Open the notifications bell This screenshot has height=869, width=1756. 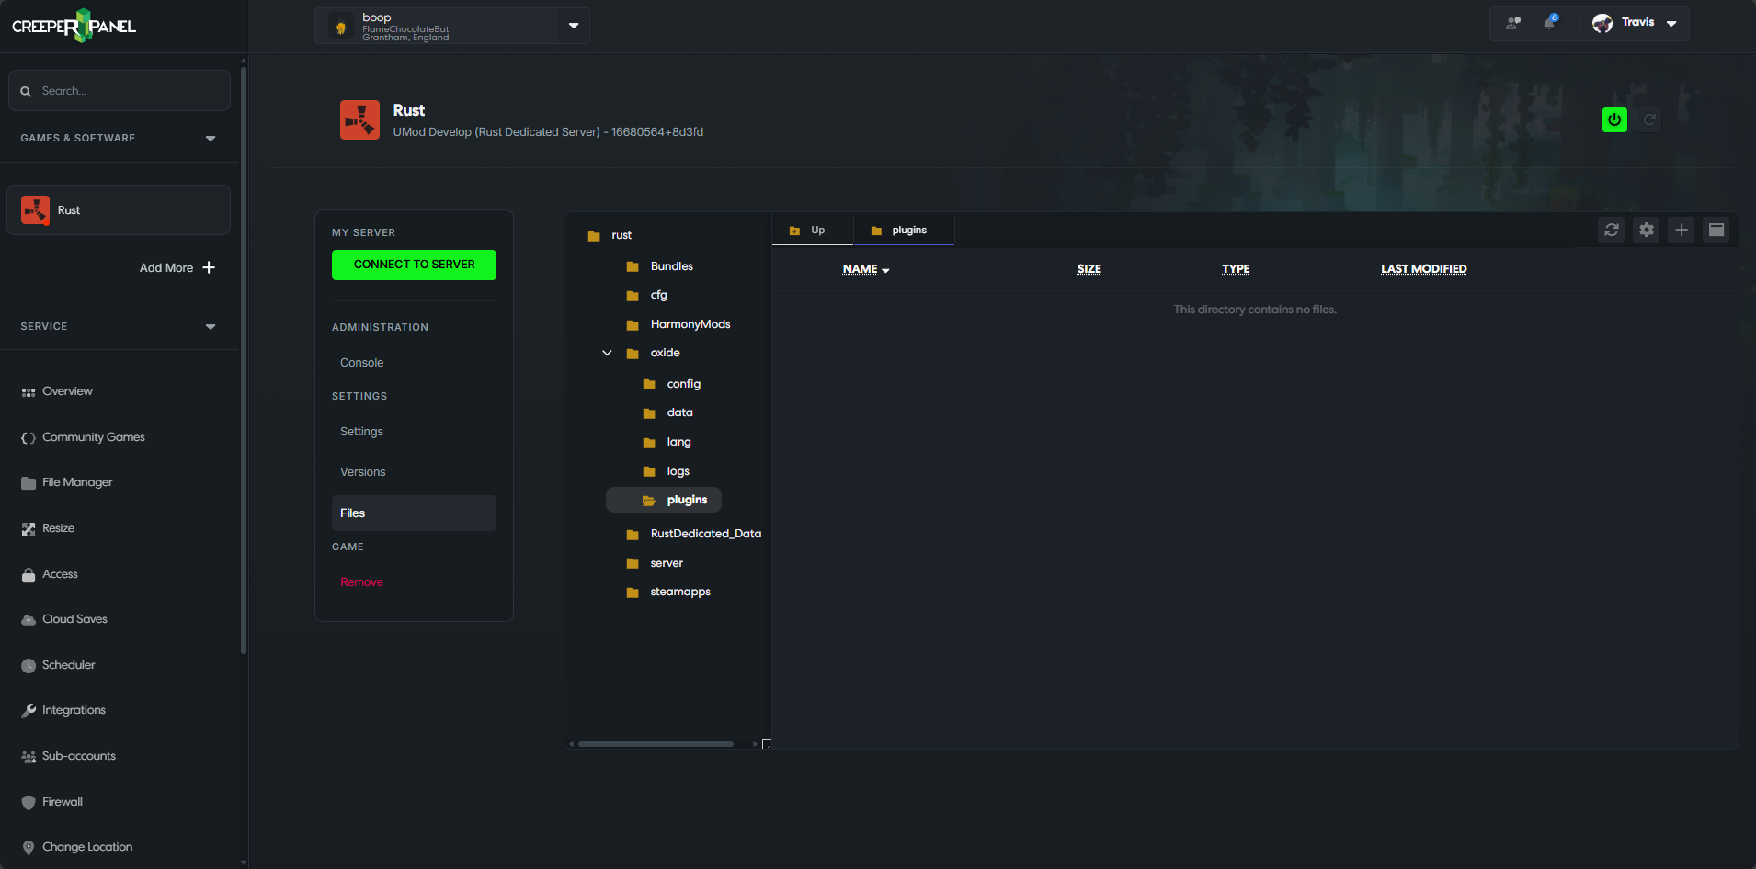(x=1549, y=23)
